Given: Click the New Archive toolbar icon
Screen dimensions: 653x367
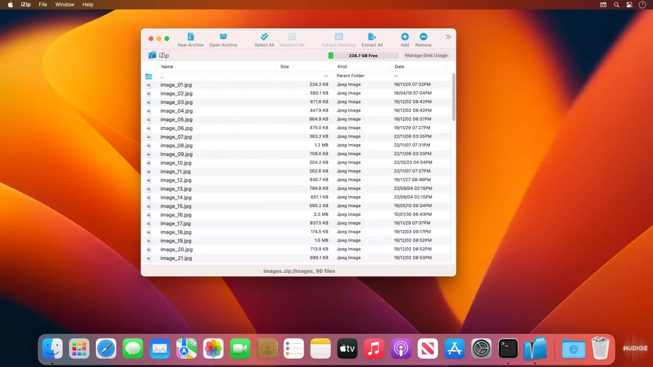Looking at the screenshot, I should pyautogui.click(x=190, y=37).
